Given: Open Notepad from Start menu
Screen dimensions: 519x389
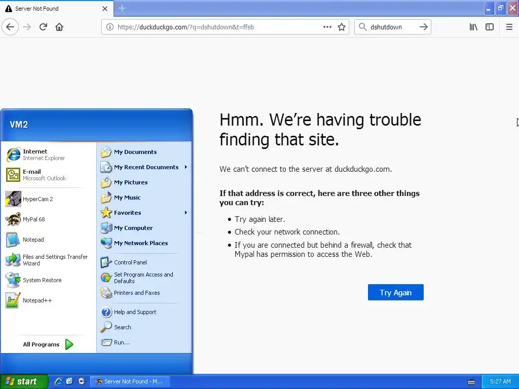Looking at the screenshot, I should (48, 240).
